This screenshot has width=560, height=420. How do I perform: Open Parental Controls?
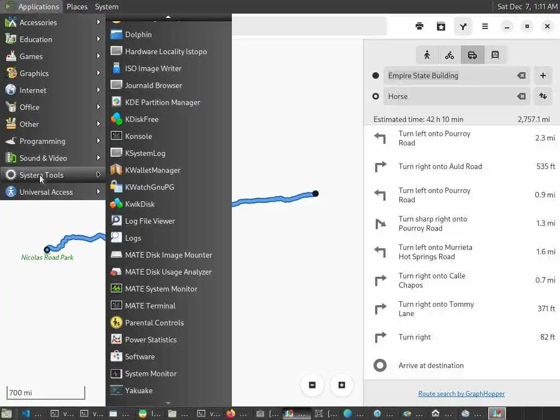point(169,323)
